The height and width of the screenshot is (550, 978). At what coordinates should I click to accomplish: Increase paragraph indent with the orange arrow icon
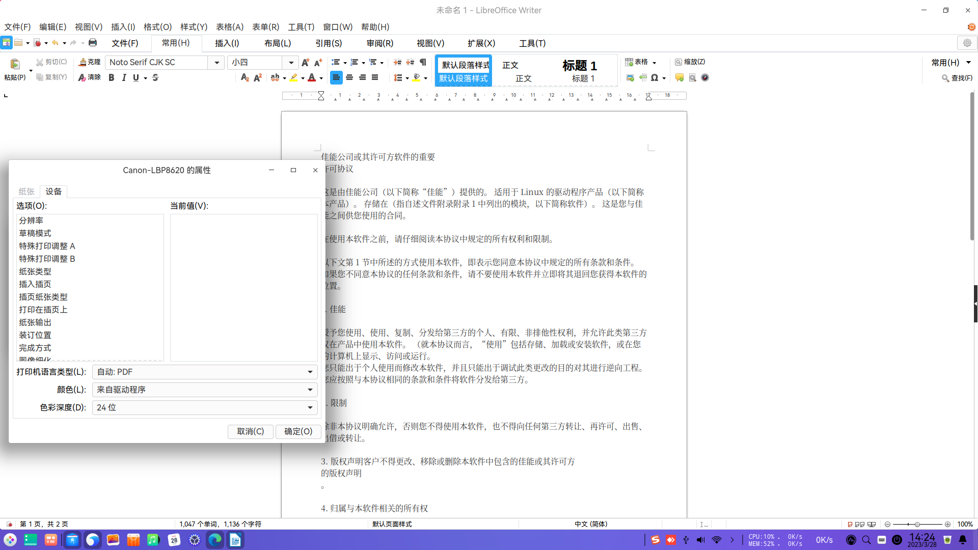397,62
